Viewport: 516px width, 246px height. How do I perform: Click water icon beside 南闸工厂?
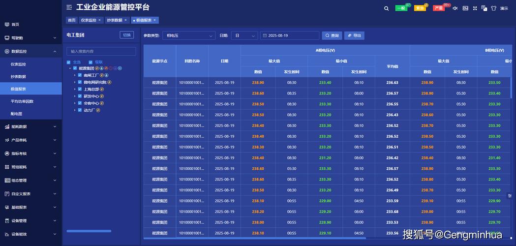pos(107,75)
